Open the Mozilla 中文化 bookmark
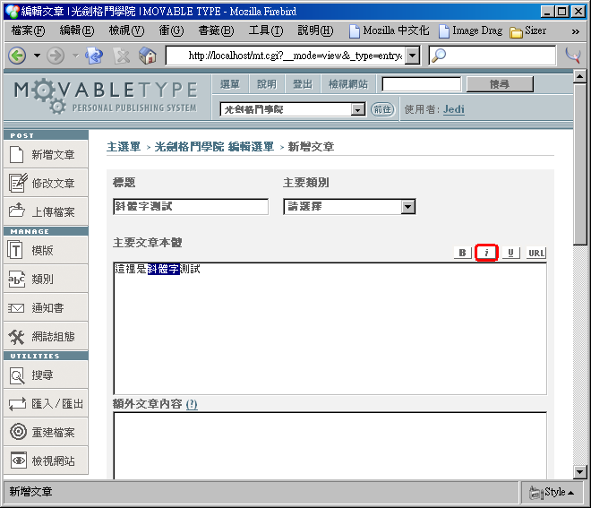This screenshot has width=591, height=508. 389,30
